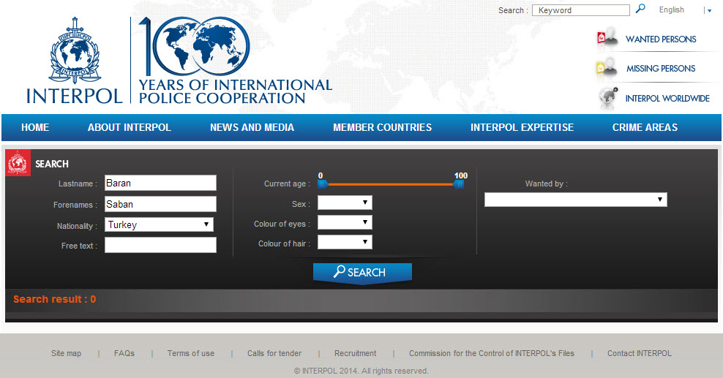Open the Nationality dropdown showing Turkey

[x=159, y=224]
